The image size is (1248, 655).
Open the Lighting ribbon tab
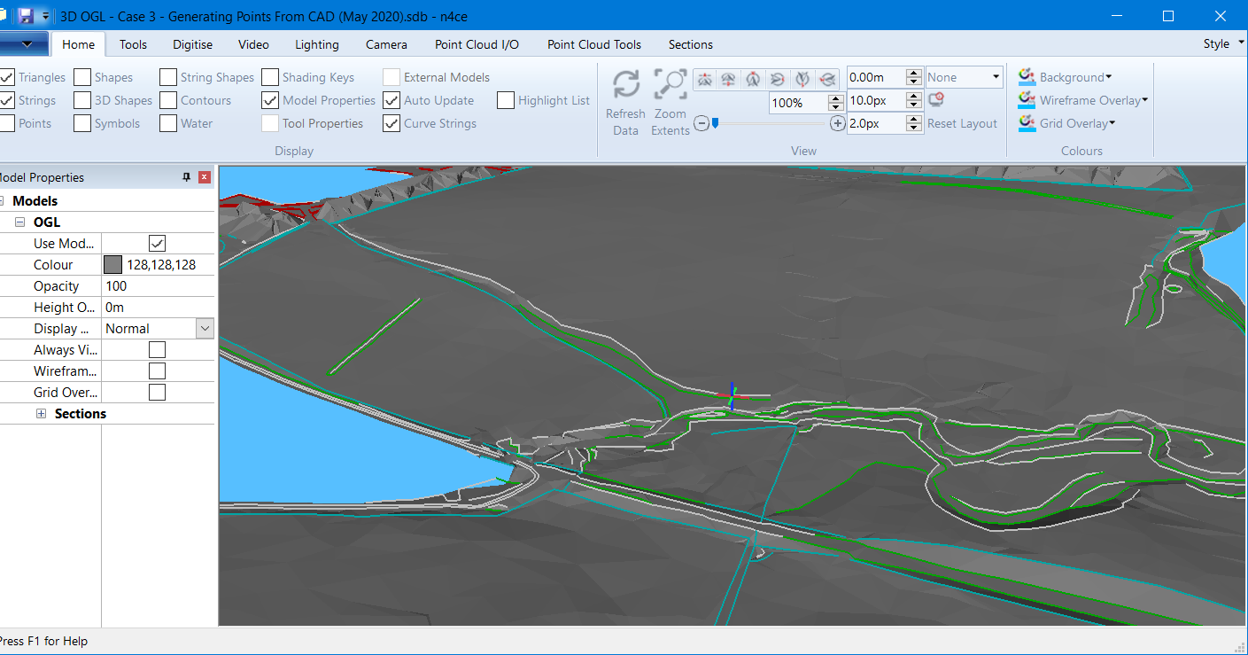click(316, 44)
